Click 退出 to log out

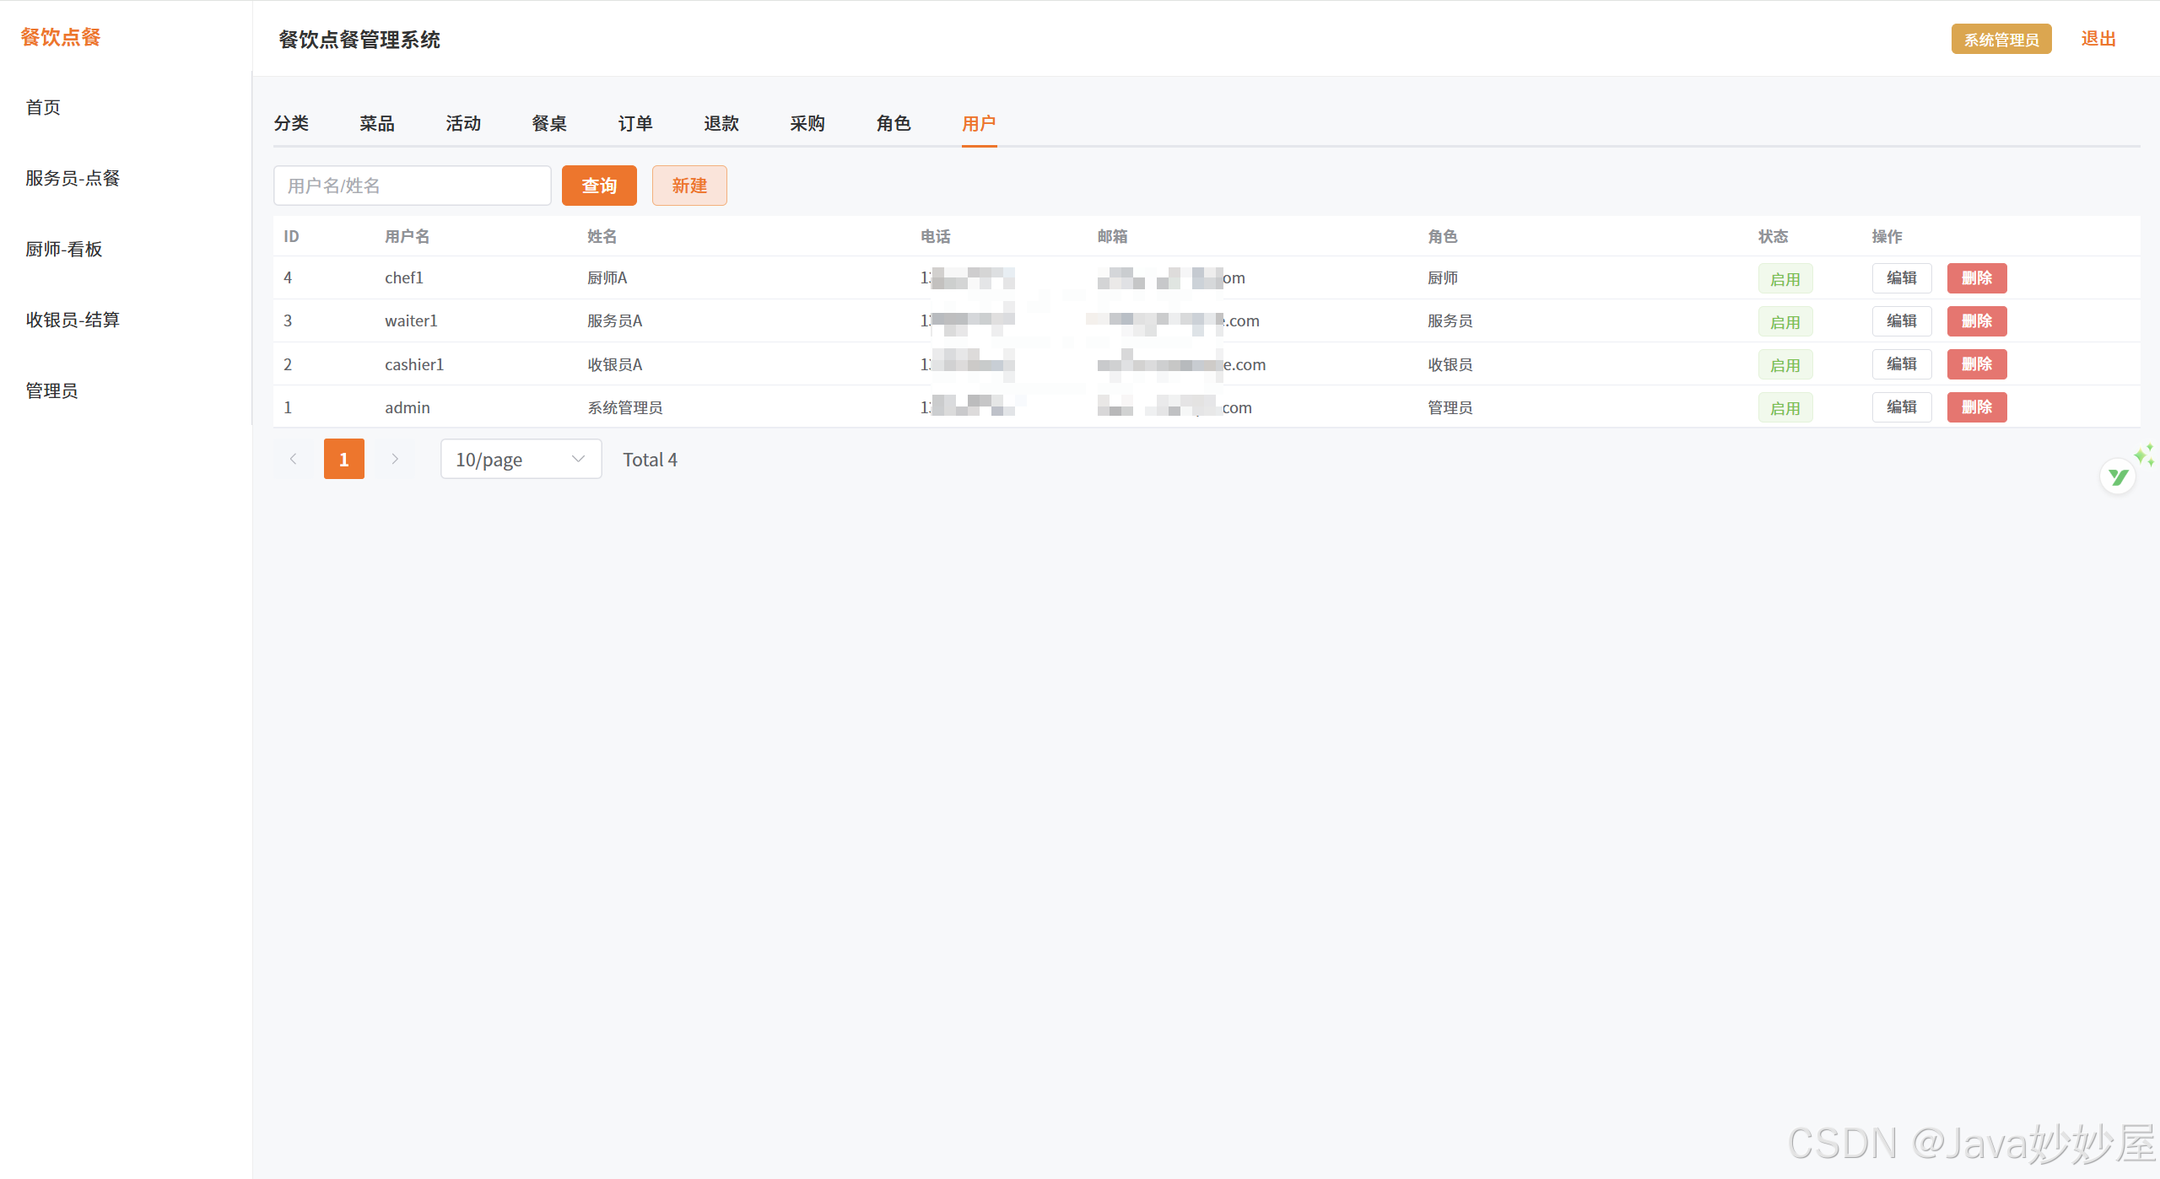coord(2098,39)
